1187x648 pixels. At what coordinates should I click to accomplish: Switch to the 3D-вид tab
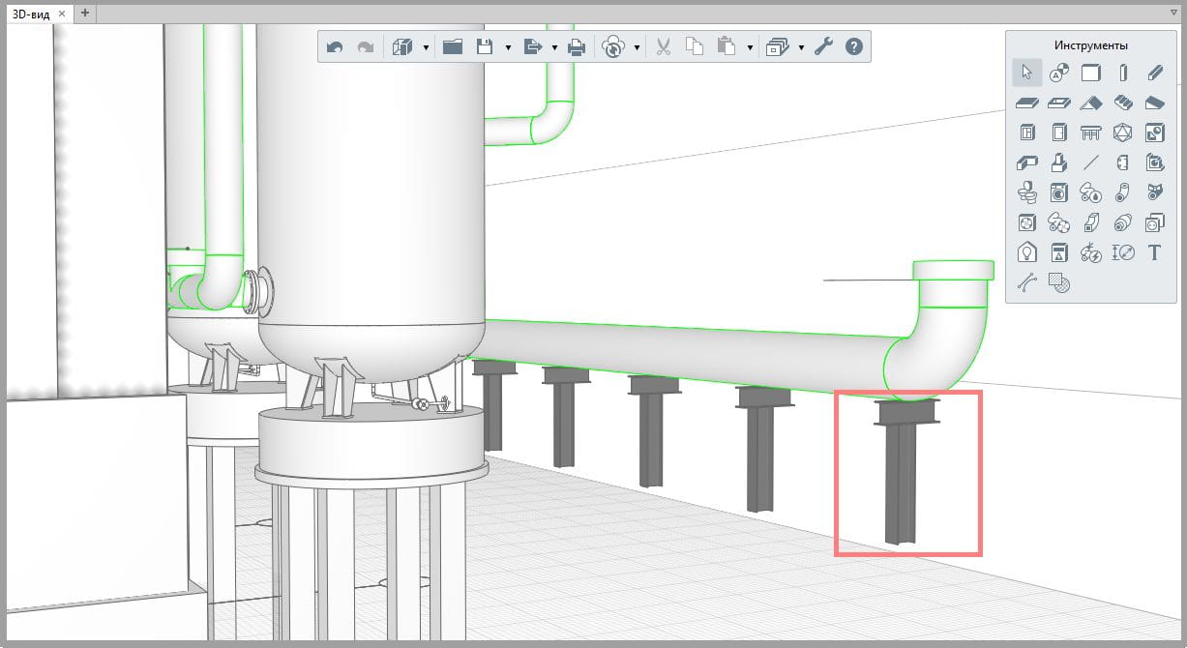click(30, 13)
